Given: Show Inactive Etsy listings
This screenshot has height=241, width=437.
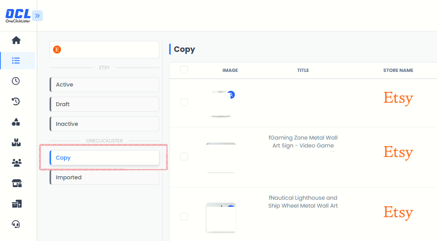Looking at the screenshot, I should click(x=105, y=124).
